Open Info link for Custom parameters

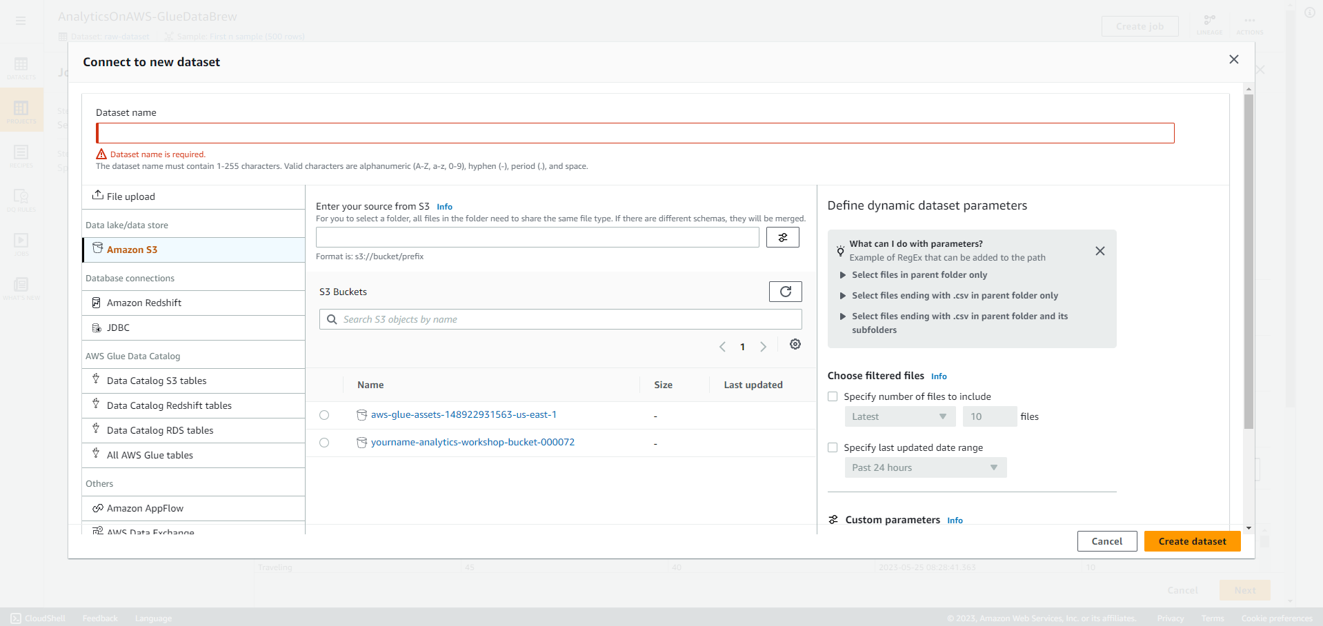[x=955, y=521]
